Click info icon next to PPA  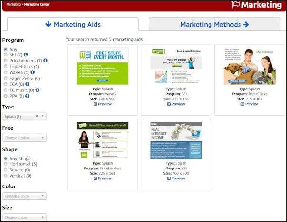(x=28, y=96)
